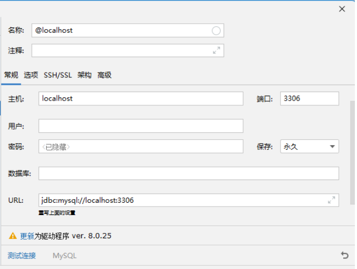Switch to the 选项 tab
Image resolution: width=357 pixels, height=269 pixels.
point(31,75)
